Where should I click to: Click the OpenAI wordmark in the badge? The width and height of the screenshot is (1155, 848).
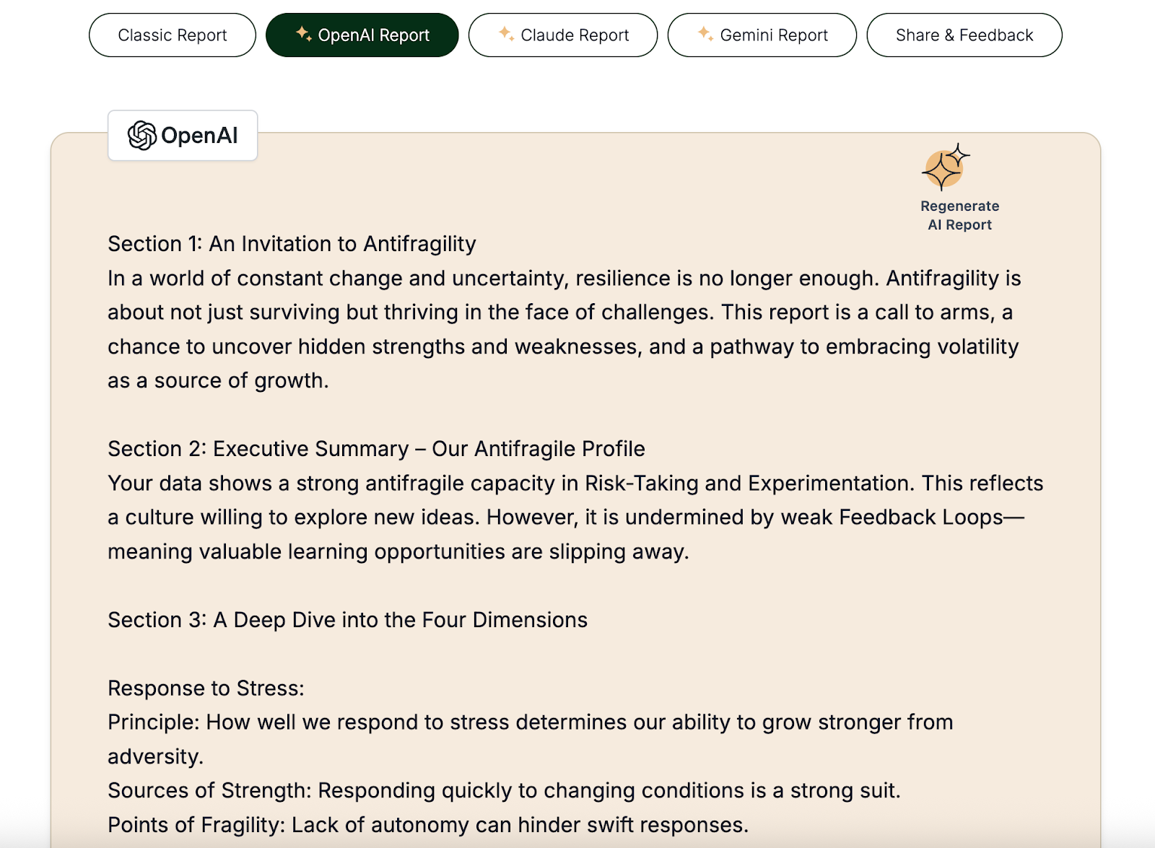pos(199,136)
